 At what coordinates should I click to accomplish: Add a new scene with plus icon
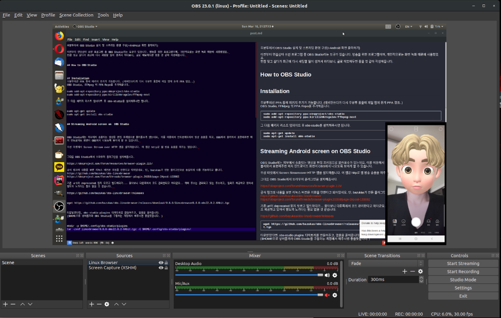[5, 304]
